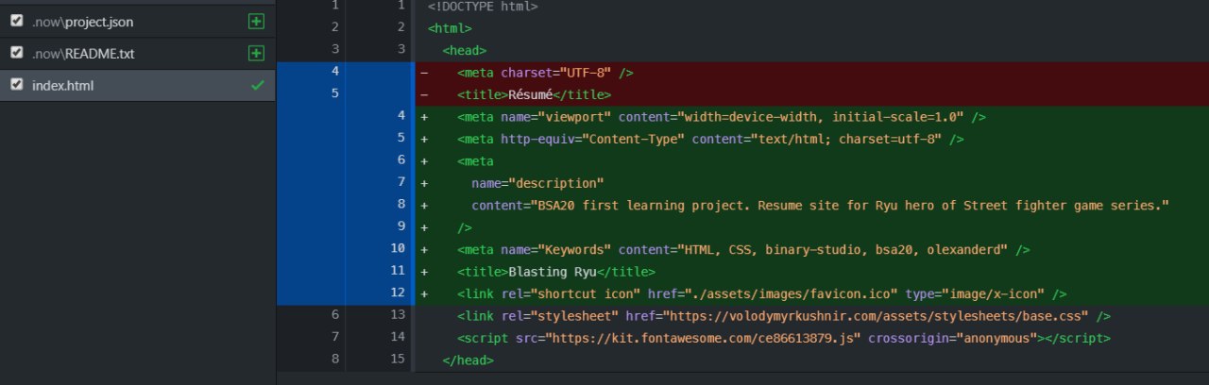1209x385 pixels.
Task: Click new line number 12 in the gutter
Action: coord(398,292)
